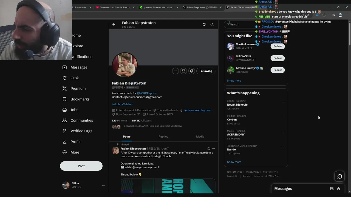
Task: Open Cookie Policy footer link
Action: tap(269, 172)
